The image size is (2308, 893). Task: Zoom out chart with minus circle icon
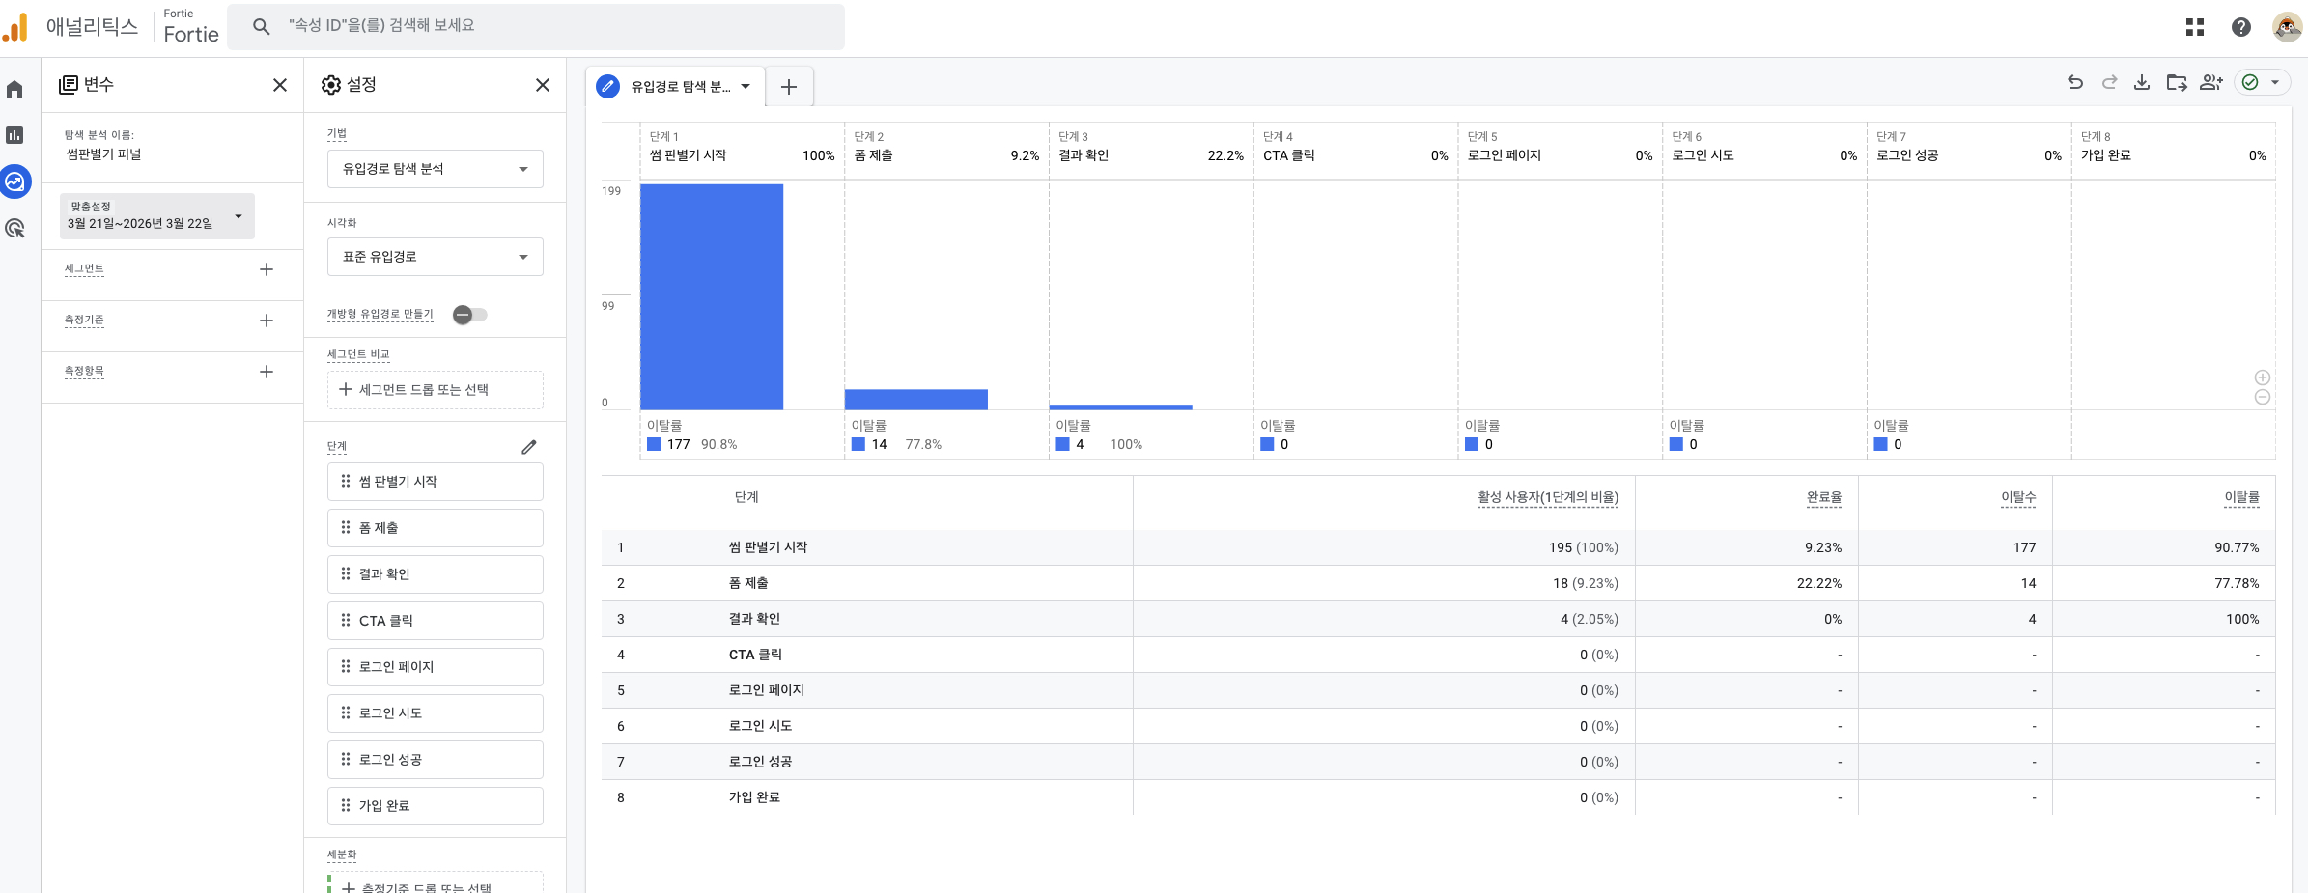[2263, 397]
